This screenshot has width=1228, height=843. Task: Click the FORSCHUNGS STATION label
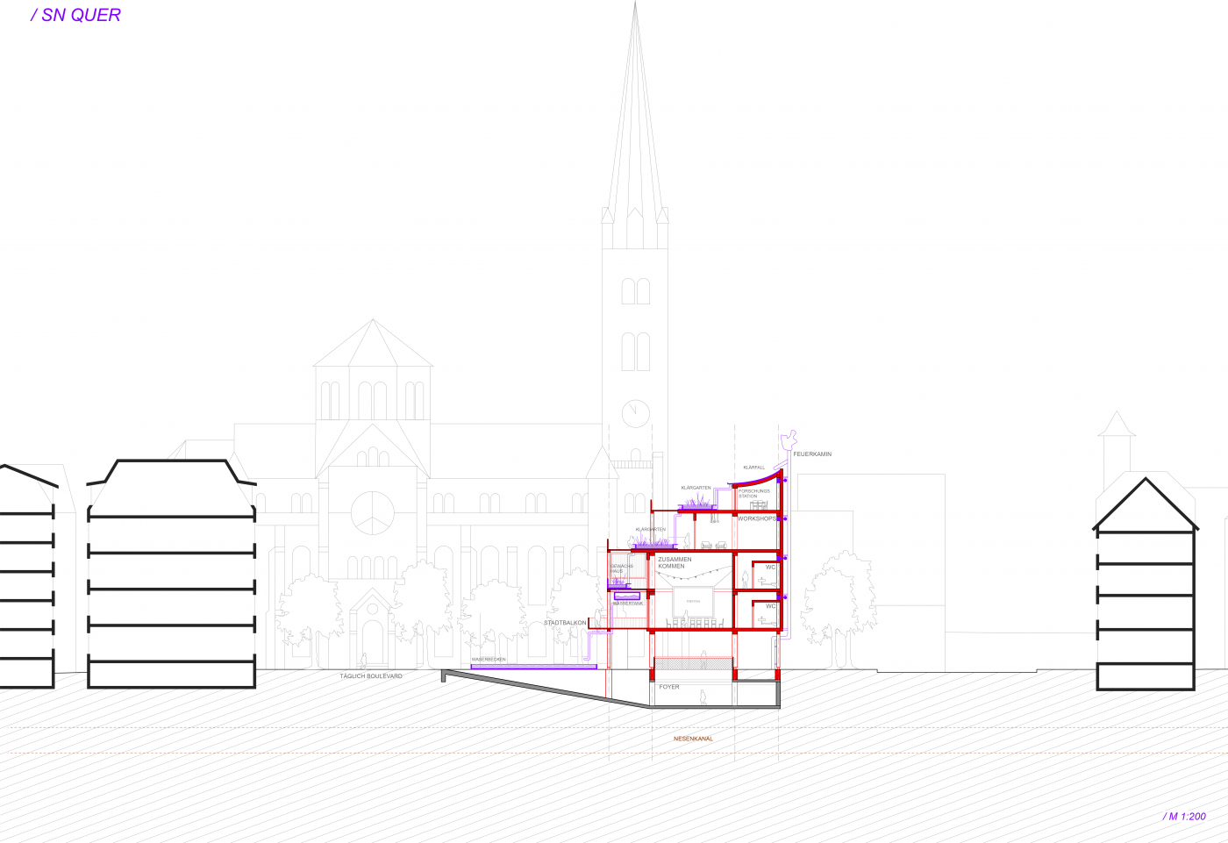[x=753, y=494]
